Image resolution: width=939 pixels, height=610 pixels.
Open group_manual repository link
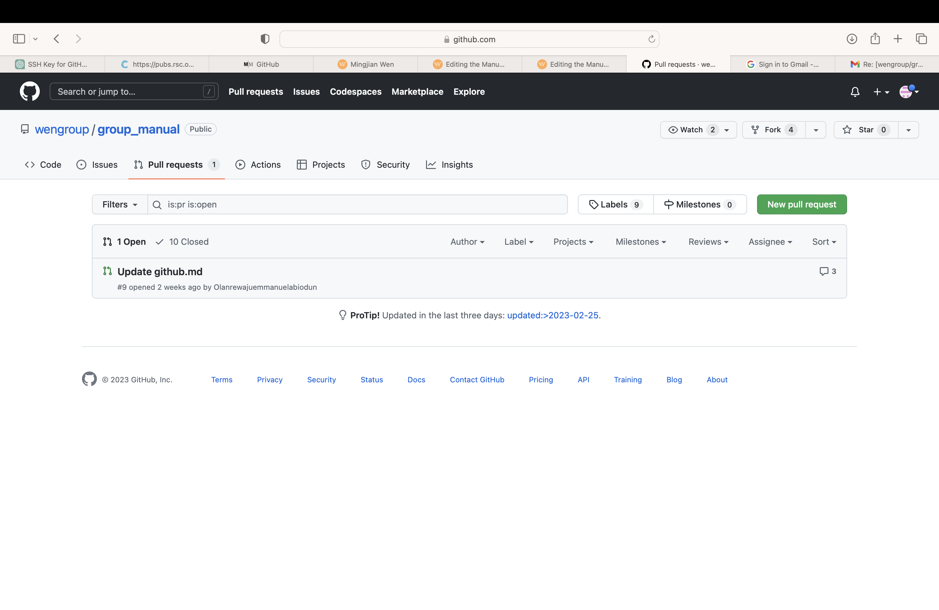point(138,130)
